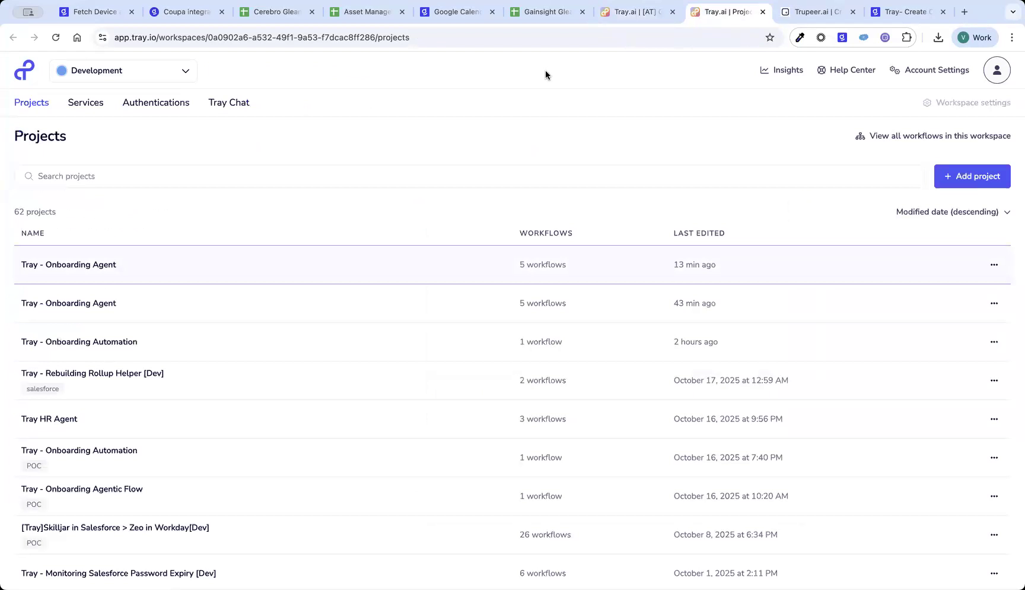Open the Insights analytics page
Screen dimensions: 1025x590
pos(781,70)
